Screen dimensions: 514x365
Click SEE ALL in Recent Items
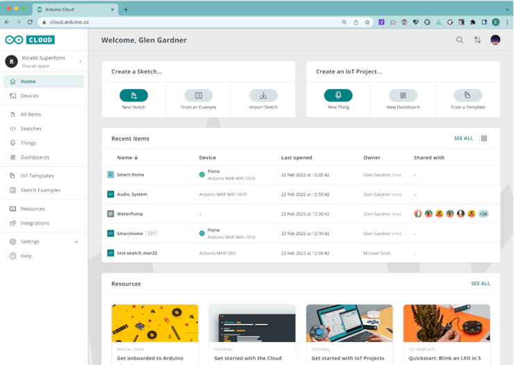463,138
